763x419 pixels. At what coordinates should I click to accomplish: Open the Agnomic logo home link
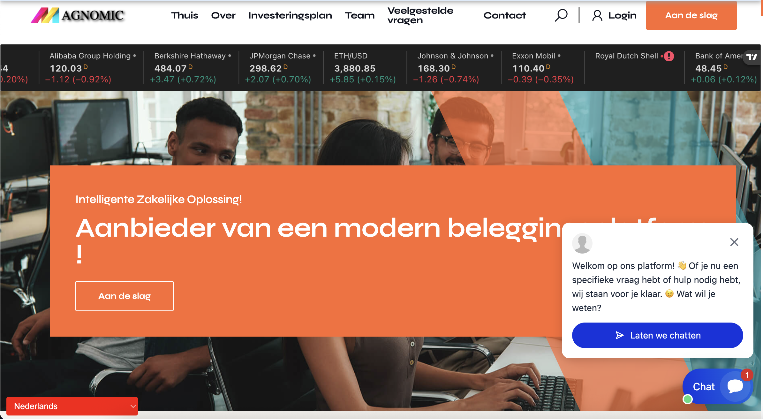[77, 15]
